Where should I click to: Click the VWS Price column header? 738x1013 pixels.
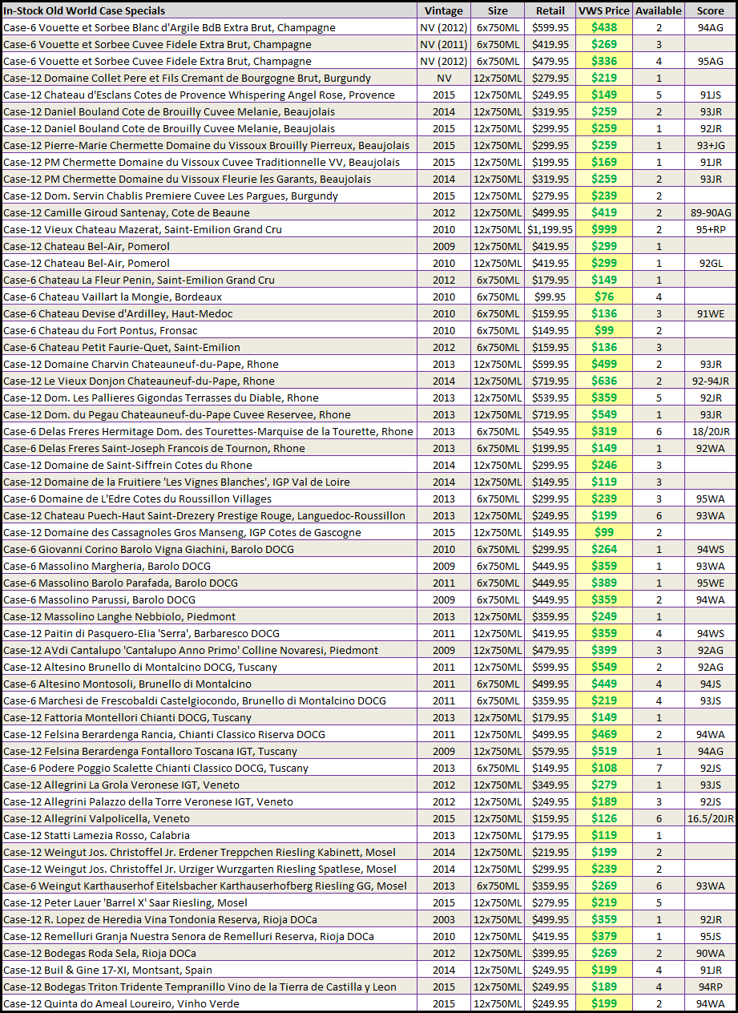pyautogui.click(x=604, y=11)
